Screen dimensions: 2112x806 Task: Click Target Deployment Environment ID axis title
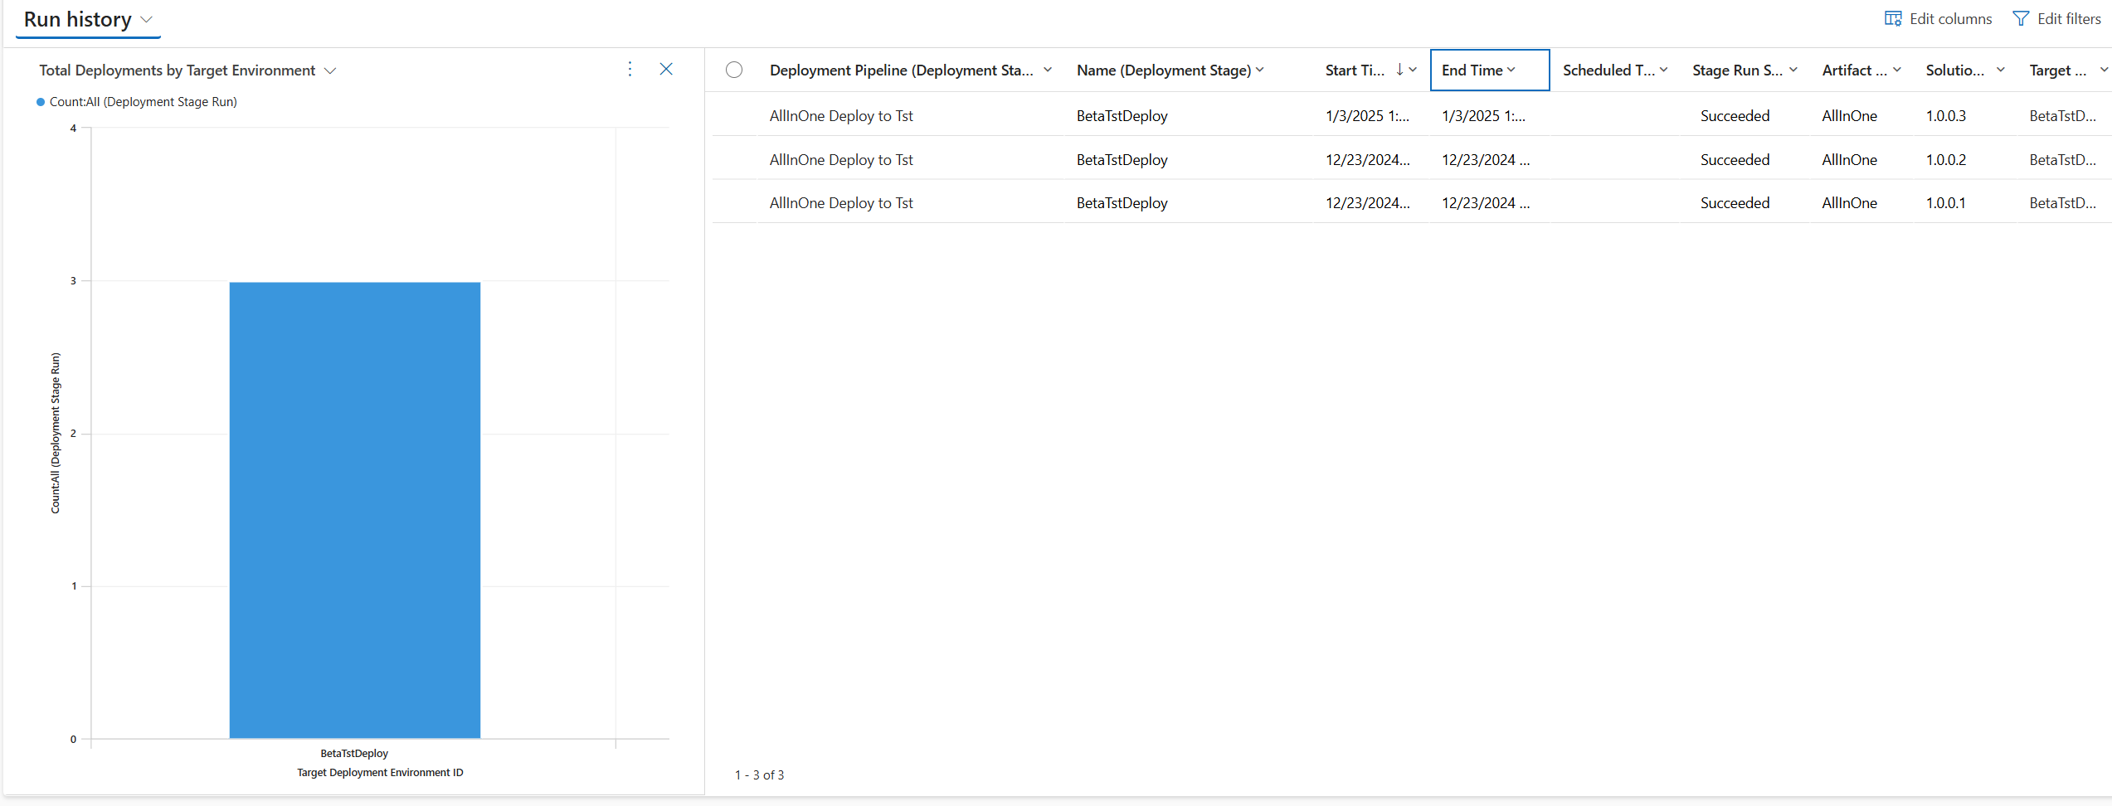380,773
